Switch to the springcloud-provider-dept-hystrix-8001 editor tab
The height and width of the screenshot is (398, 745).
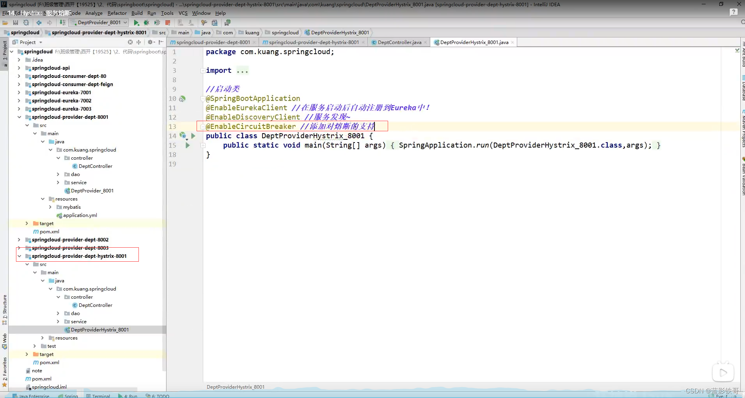tap(314, 42)
